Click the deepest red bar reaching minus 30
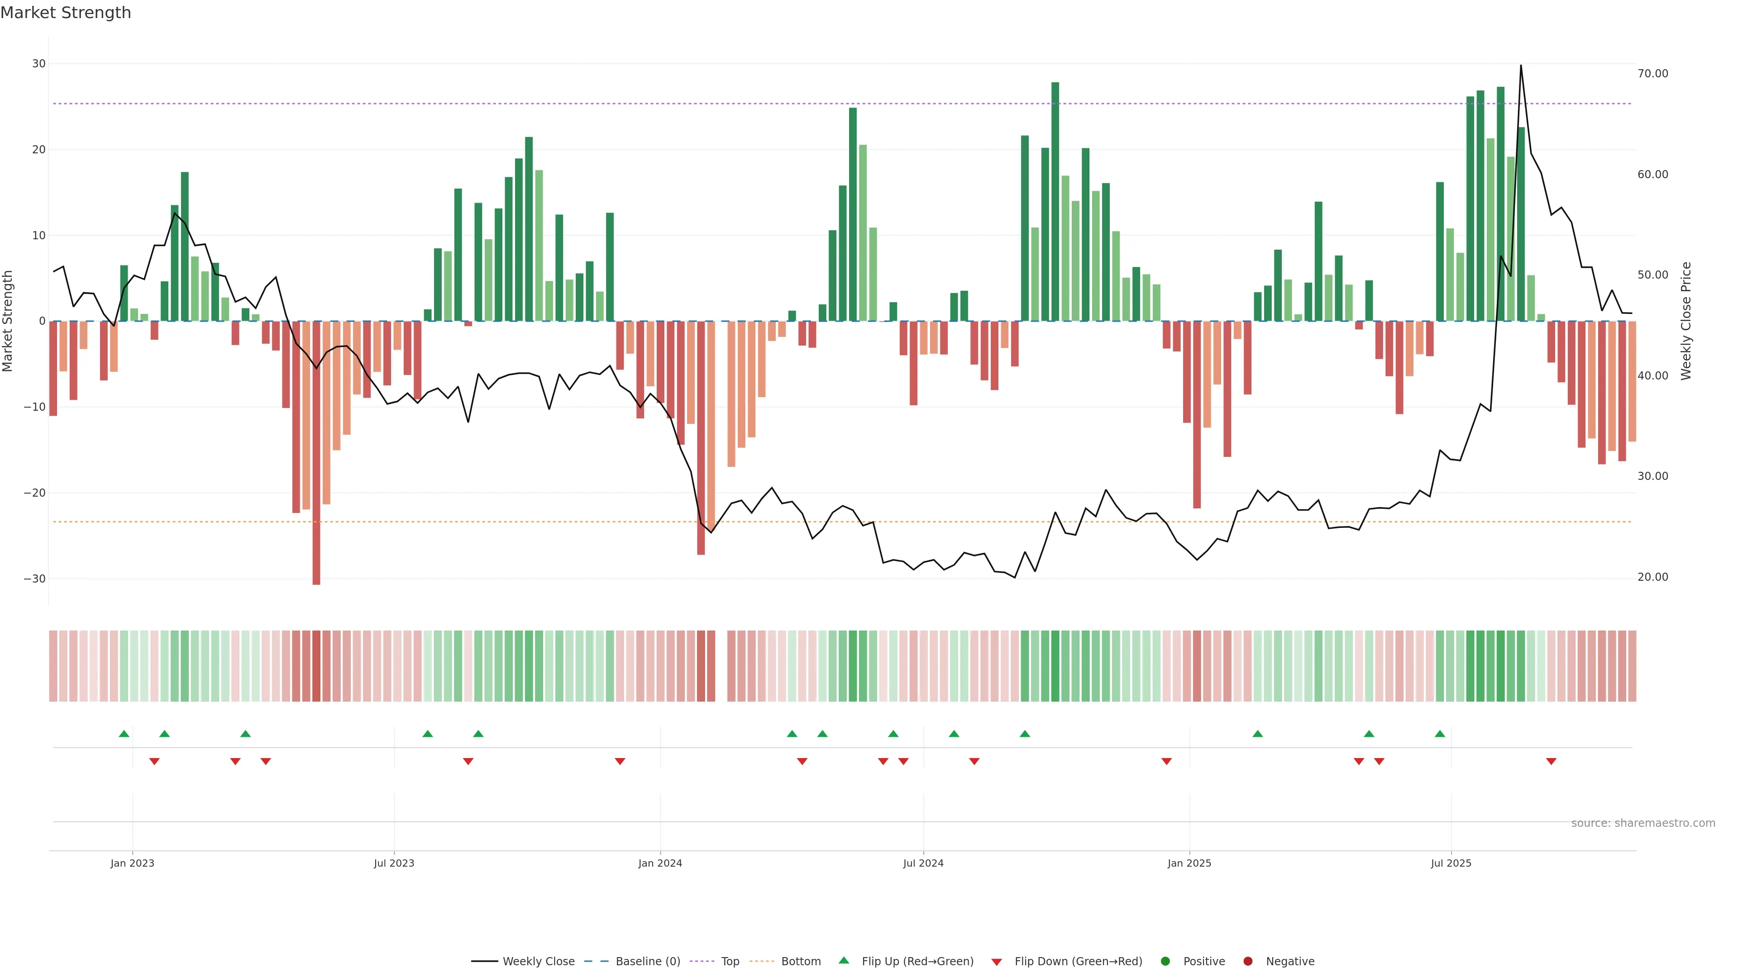 316,472
